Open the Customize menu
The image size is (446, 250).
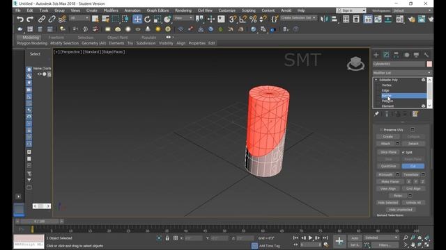[227, 10]
